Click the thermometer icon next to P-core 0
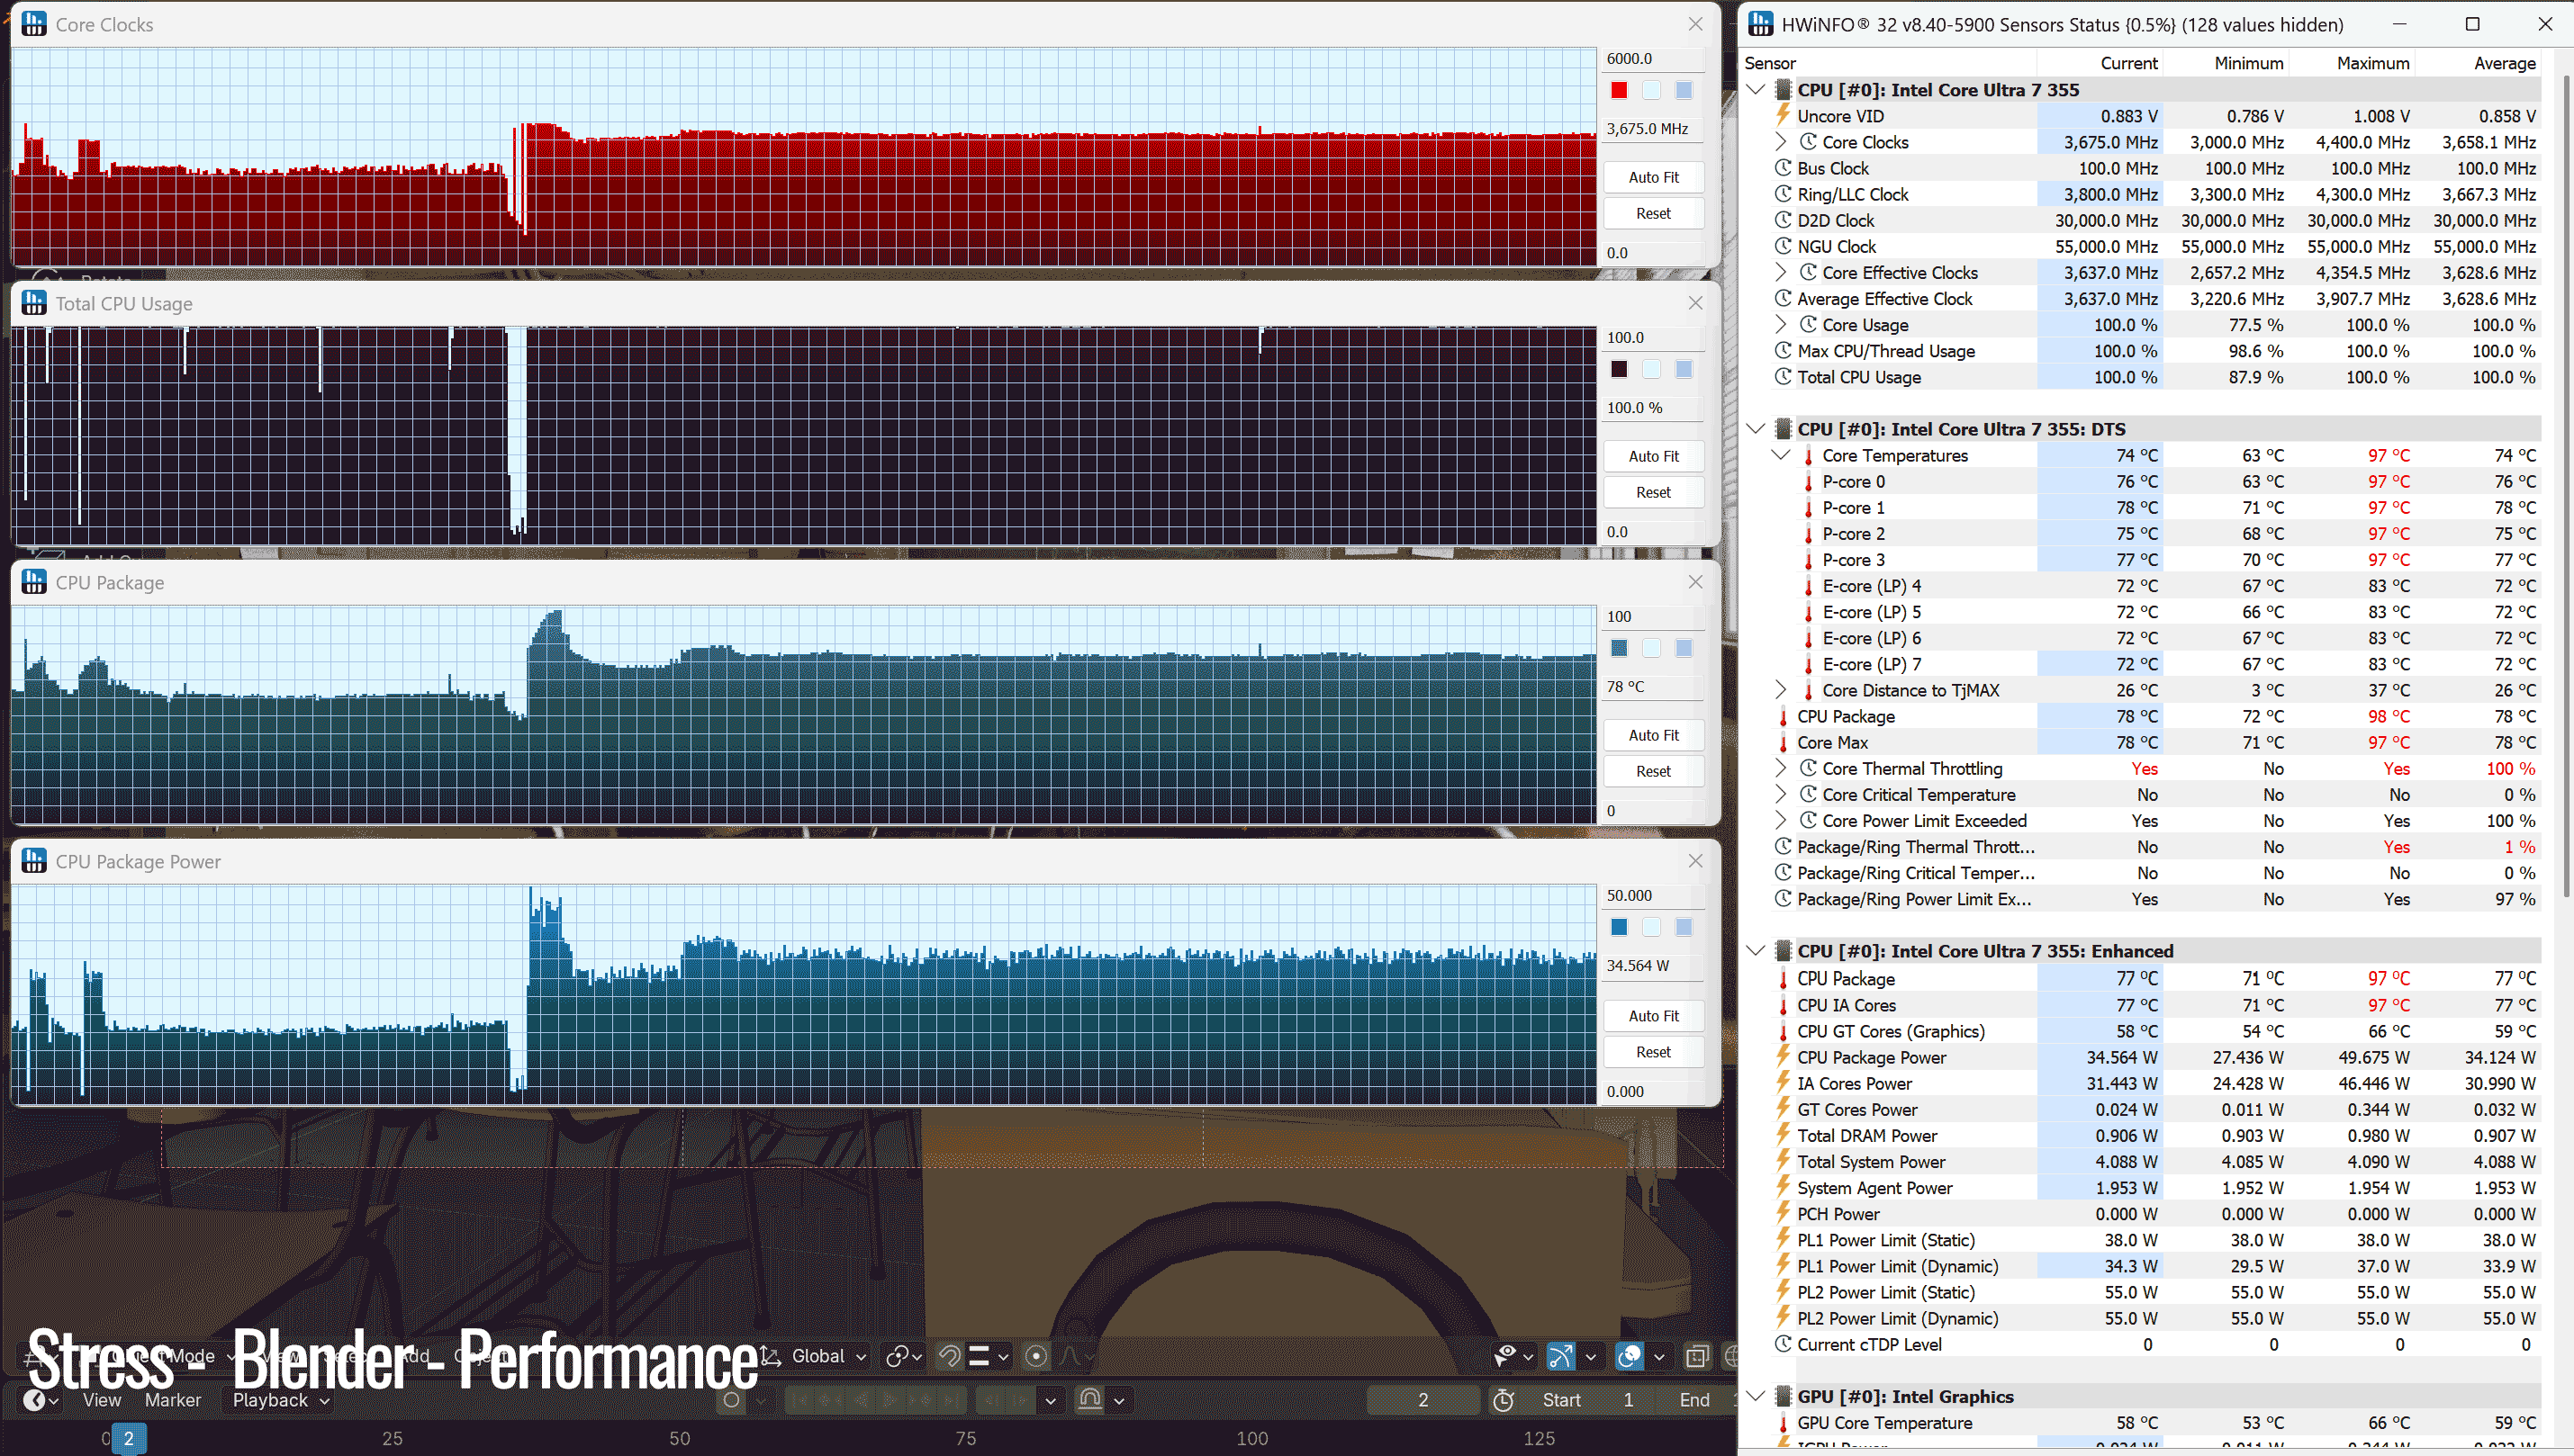Viewport: 2574px width, 1456px height. [1808, 482]
